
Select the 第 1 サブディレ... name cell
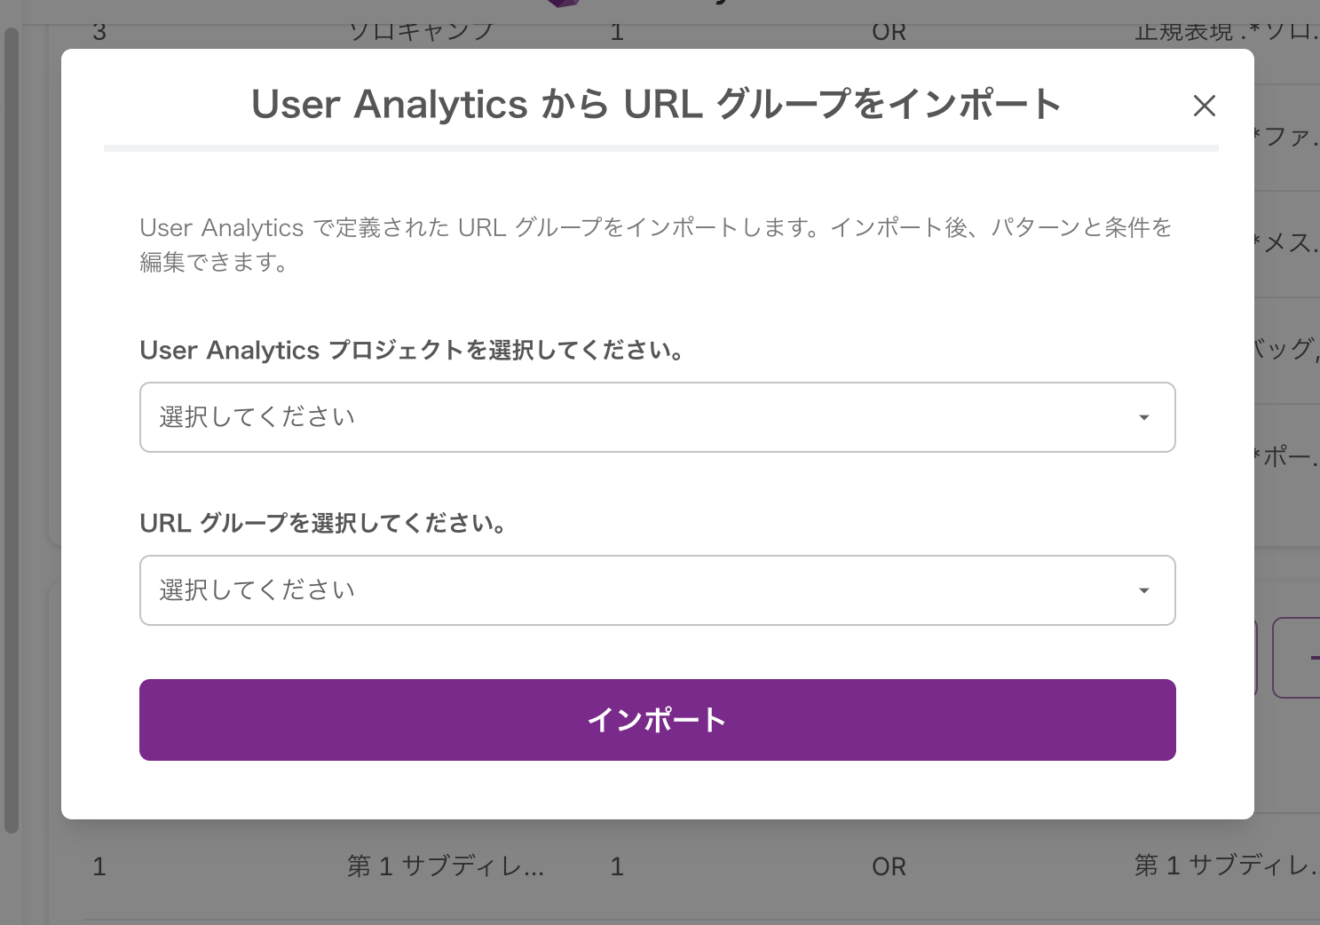tap(446, 866)
